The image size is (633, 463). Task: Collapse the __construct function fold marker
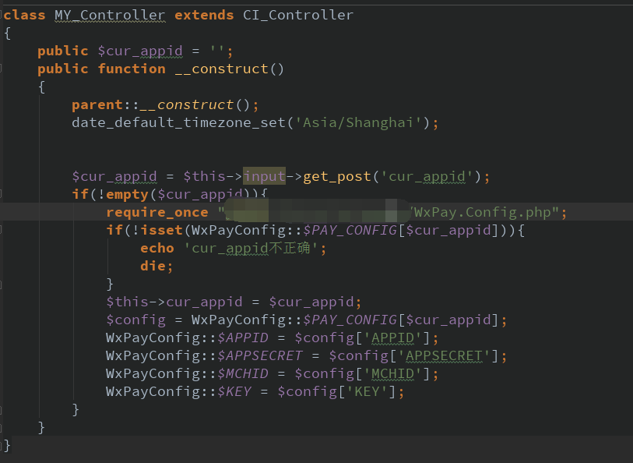[2, 69]
